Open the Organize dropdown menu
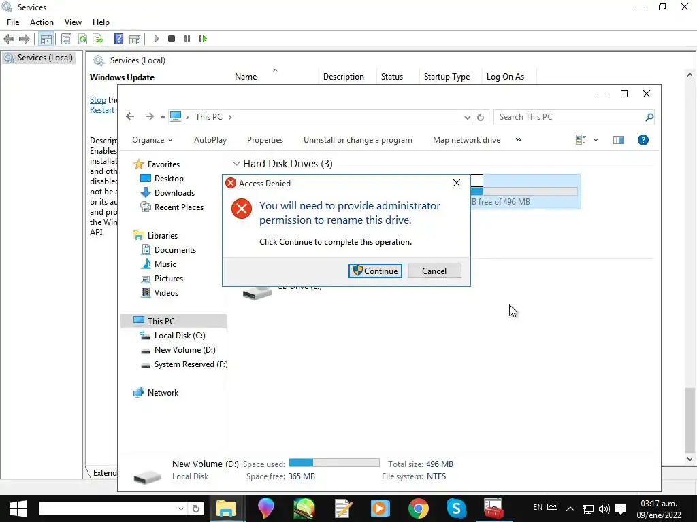 [x=152, y=140]
